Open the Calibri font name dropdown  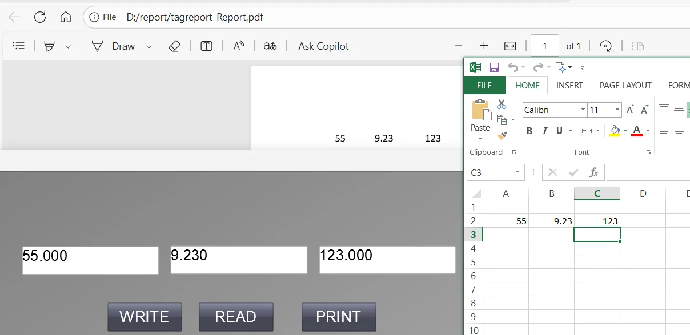583,110
